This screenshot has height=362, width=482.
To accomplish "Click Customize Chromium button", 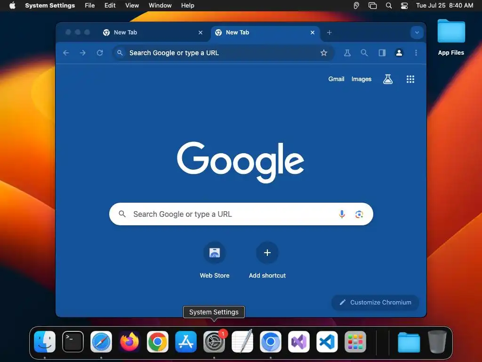I will [x=375, y=303].
